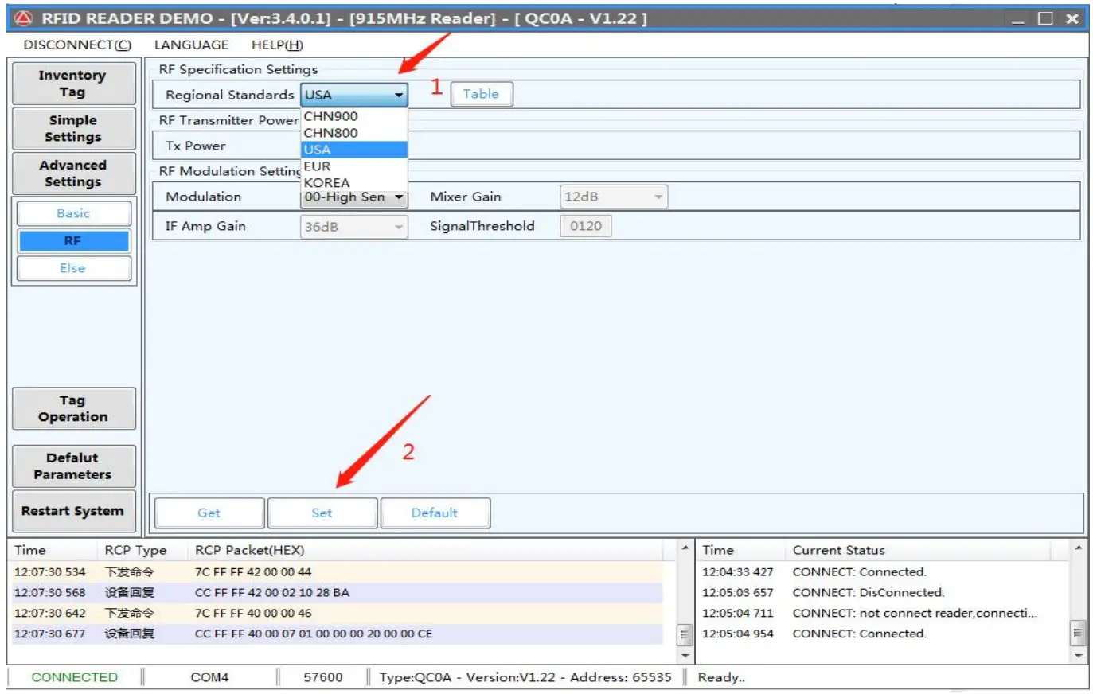The image size is (1093, 694).
Task: Go to Inventory Tag panel
Action: (72, 84)
